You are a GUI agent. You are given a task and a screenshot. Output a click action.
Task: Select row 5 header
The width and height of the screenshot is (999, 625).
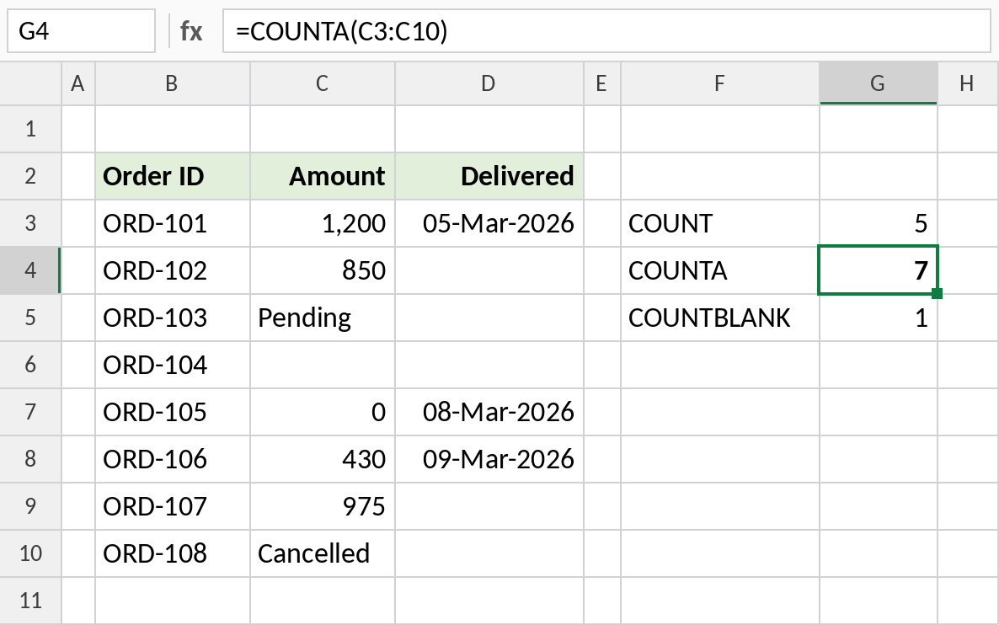pyautogui.click(x=30, y=318)
